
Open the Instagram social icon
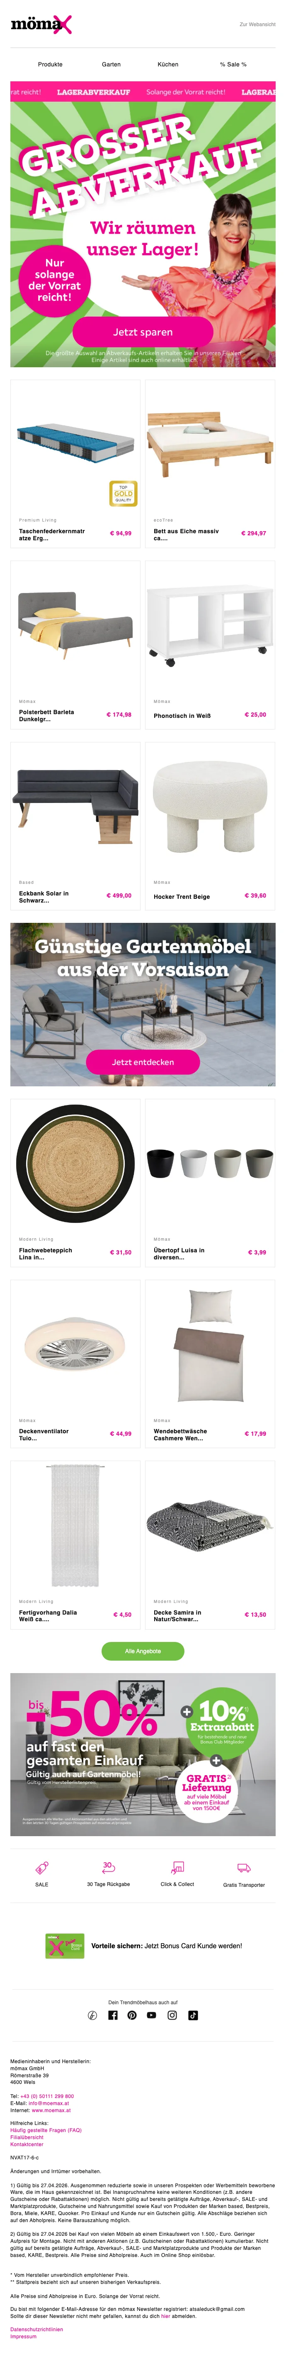172,2015
